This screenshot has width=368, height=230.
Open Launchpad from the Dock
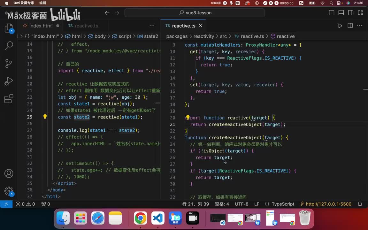[x=80, y=218]
